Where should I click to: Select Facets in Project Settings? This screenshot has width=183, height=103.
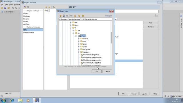tap(25, 22)
